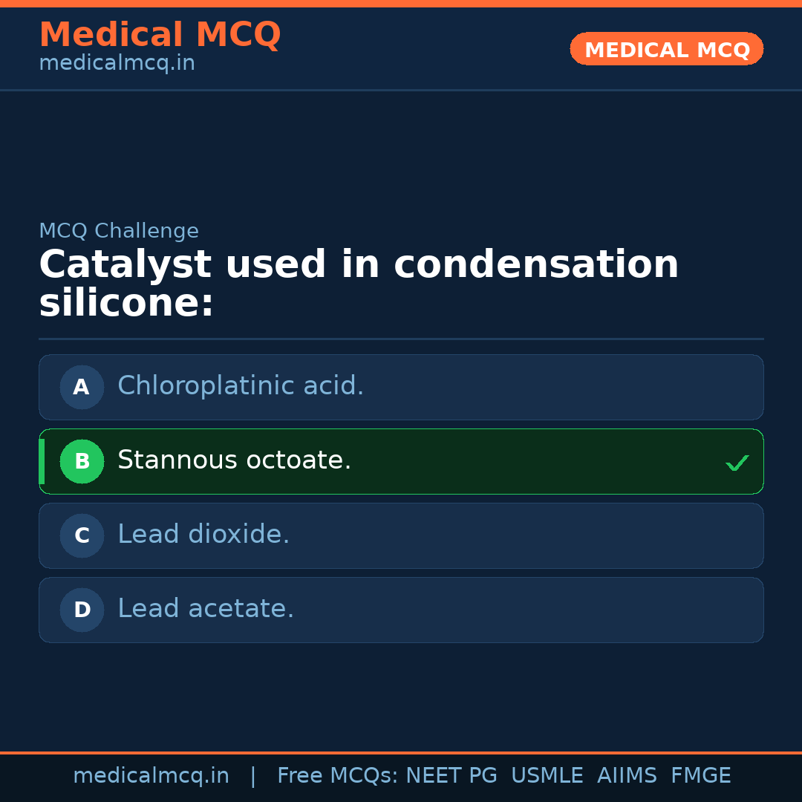Click the MCQ Challenge label
The width and height of the screenshot is (802, 802).
point(119,231)
